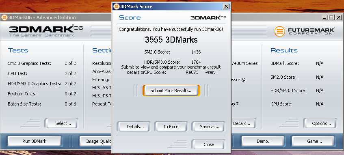Close the 3DMark Score dialog with X

(x=226, y=6)
